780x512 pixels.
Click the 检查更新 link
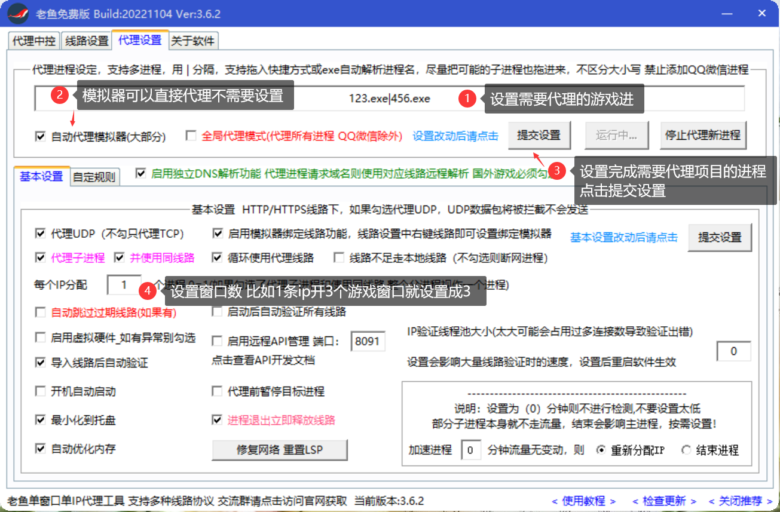665,501
